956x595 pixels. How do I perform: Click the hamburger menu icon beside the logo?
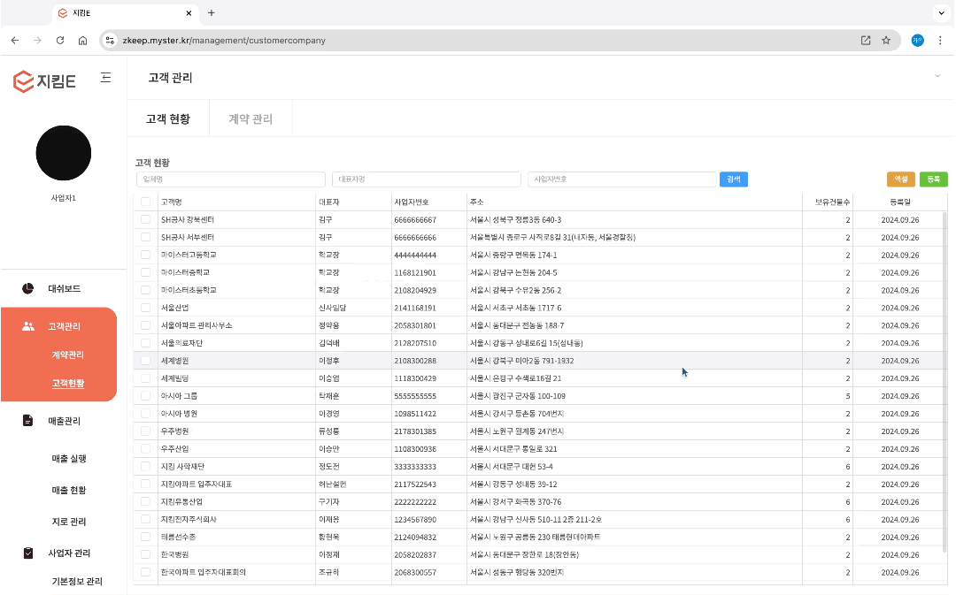tap(106, 78)
